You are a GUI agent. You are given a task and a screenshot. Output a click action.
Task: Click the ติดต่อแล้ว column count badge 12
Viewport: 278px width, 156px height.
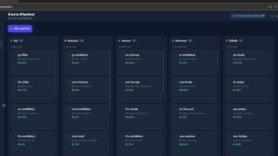point(82,41)
